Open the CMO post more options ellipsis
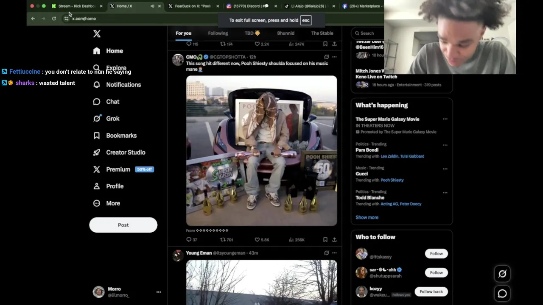Viewport: 543px width, 305px height. click(x=334, y=57)
